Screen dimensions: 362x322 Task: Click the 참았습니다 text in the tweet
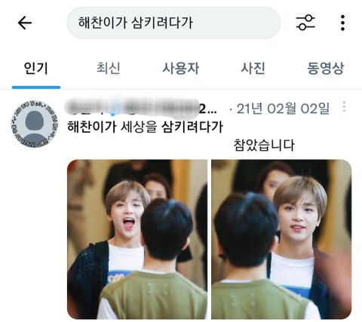[264, 146]
